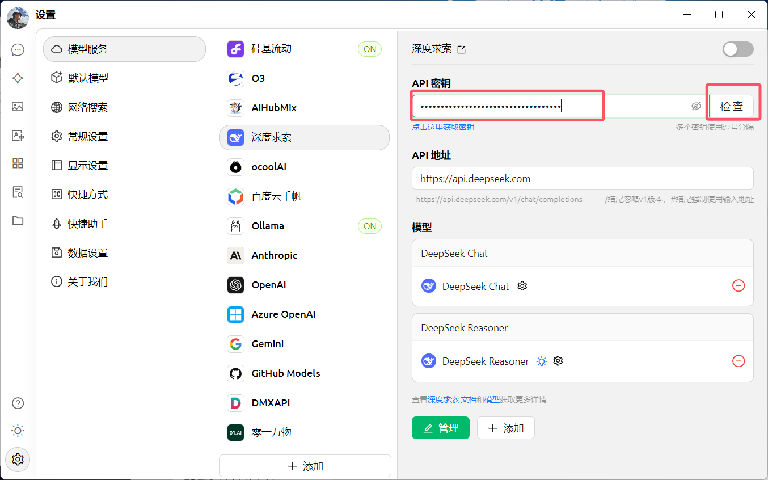768x480 pixels.
Task: Click the DeepSeek Reasoner model logo
Action: click(x=429, y=361)
